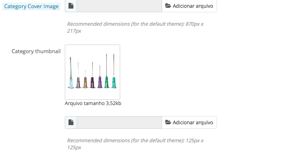Screen dimensions: 290x157
Task: Click the Arquivo tamanho 3.52kb text
Action: (93, 103)
